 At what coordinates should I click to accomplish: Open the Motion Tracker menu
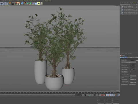[x=20, y=1]
